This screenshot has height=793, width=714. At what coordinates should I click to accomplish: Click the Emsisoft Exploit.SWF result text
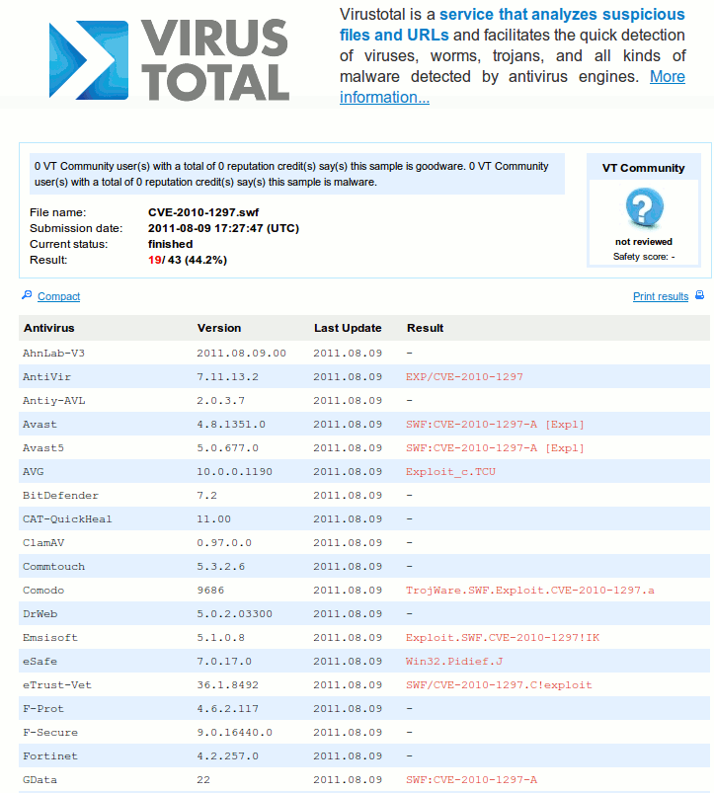click(x=502, y=638)
